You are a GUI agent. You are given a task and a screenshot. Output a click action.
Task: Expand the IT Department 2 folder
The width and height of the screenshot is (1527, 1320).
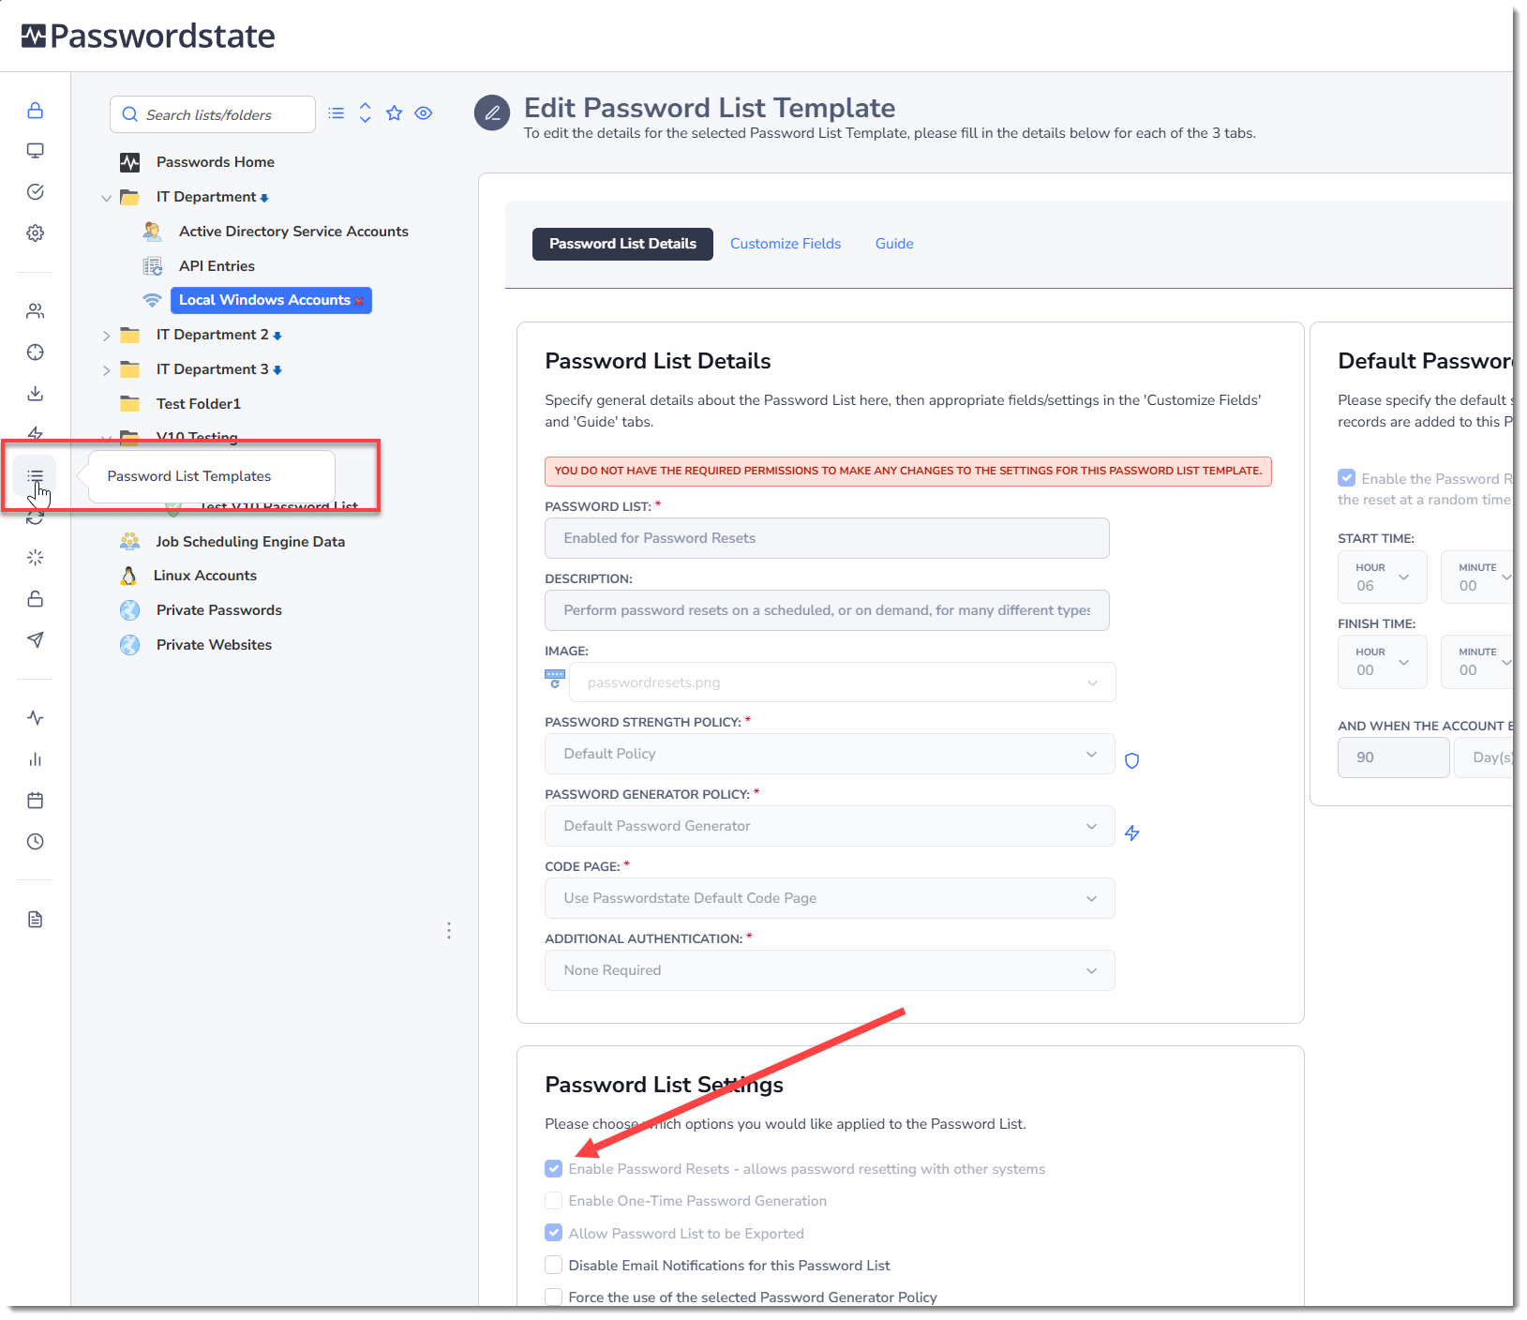point(106,336)
